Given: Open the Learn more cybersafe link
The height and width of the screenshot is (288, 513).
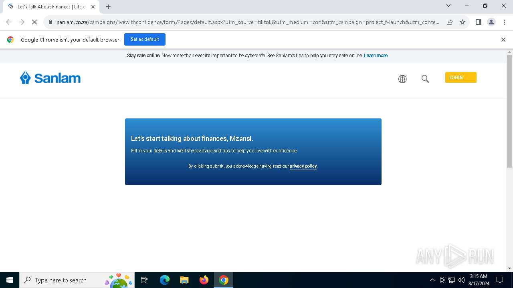Looking at the screenshot, I should [x=376, y=56].
